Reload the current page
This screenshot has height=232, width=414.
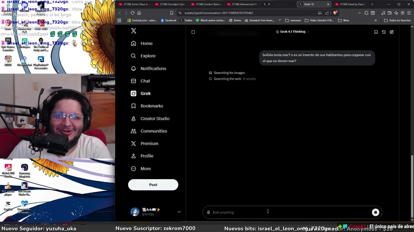(x=133, y=13)
